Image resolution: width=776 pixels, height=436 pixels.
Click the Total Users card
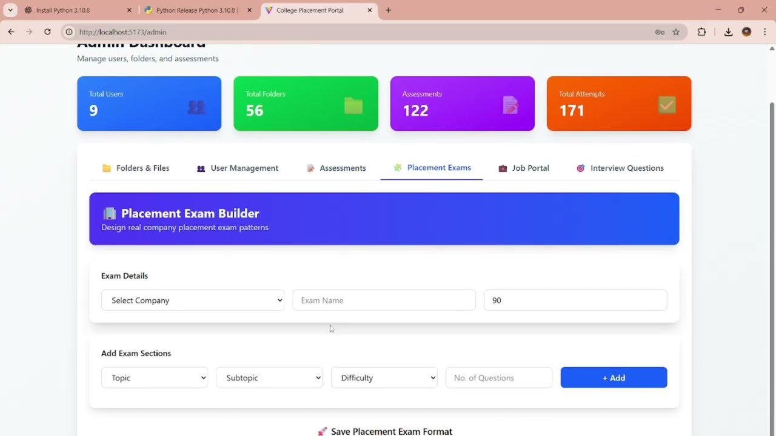(x=149, y=104)
